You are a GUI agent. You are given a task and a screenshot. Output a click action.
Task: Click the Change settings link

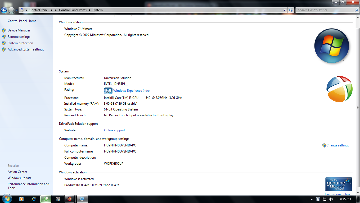[337, 145]
